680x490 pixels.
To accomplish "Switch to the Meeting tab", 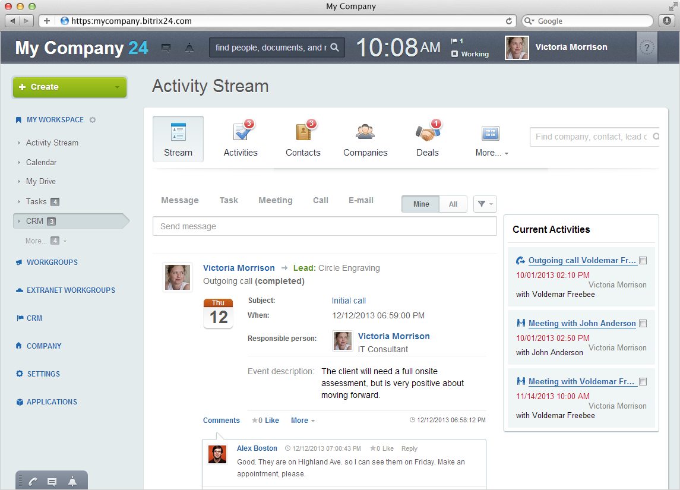I will click(x=275, y=201).
